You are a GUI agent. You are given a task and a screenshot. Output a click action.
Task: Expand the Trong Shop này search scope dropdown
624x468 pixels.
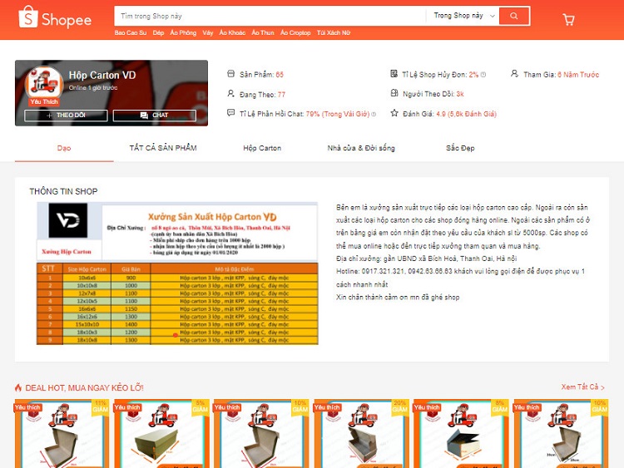pos(463,16)
